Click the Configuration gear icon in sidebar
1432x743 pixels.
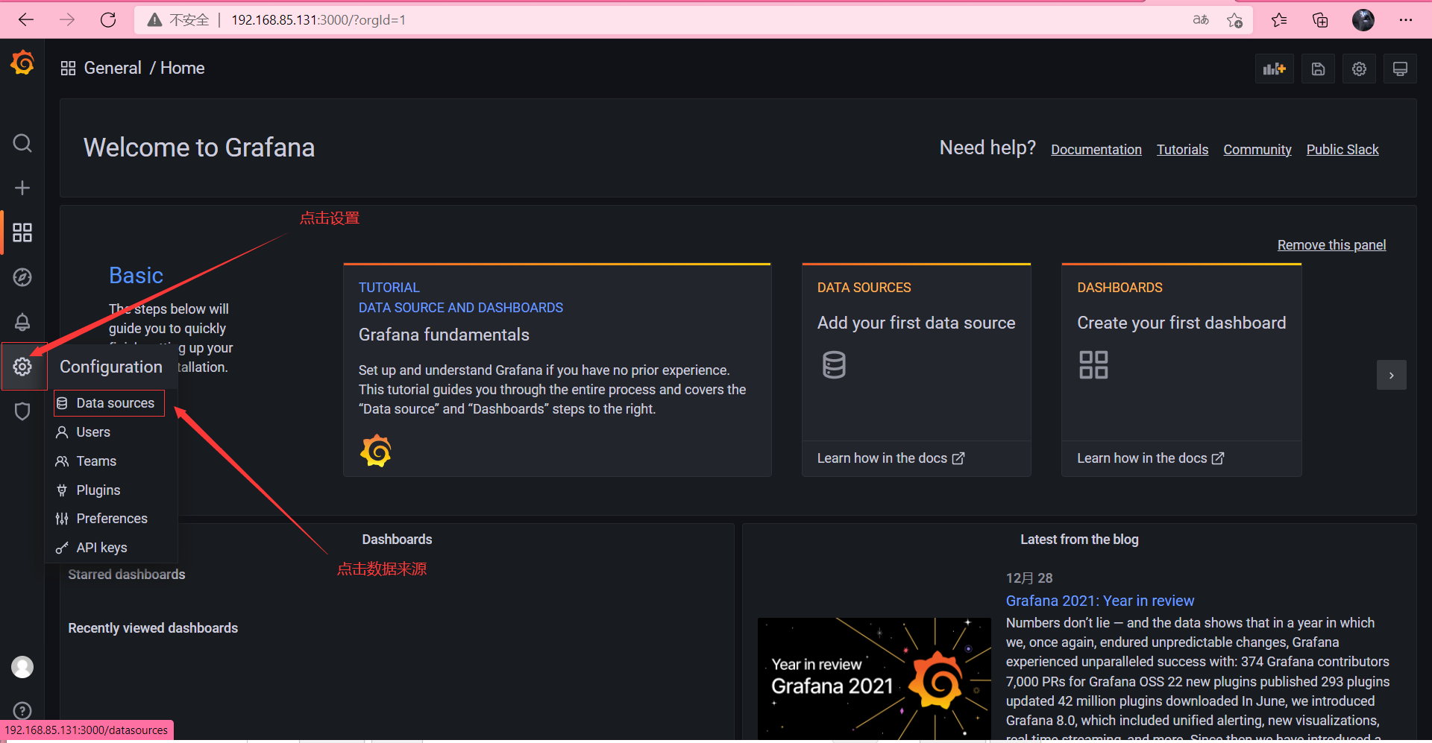point(22,367)
